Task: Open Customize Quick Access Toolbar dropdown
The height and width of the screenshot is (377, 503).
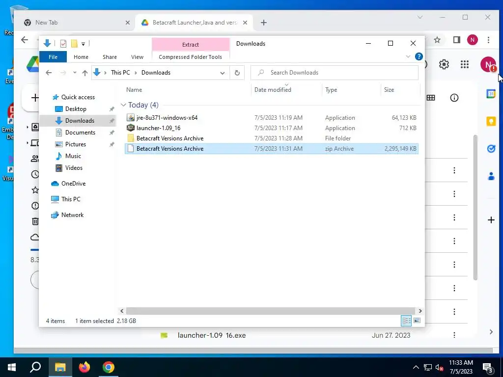Action: 83,44
